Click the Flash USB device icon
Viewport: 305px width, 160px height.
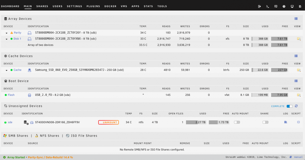(x=29, y=95)
